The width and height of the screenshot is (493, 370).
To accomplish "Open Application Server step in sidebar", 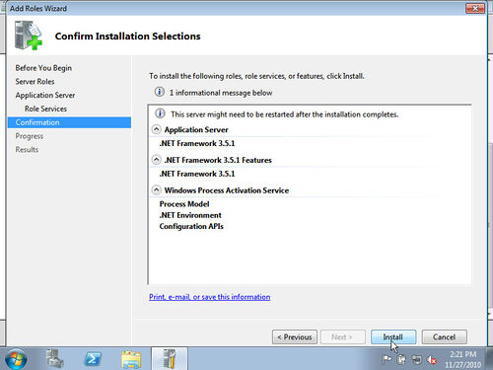I will tap(45, 95).
